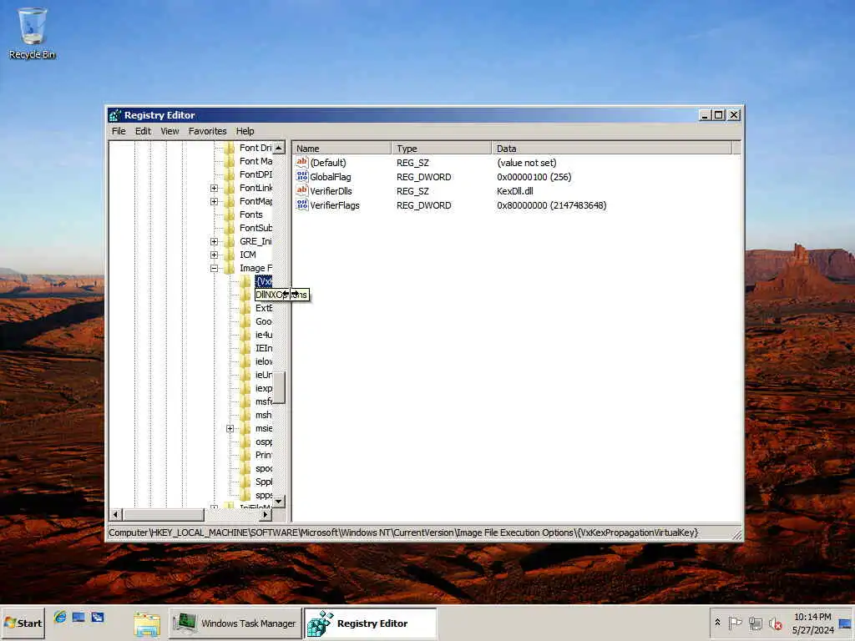855x641 pixels.
Task: Expand the ICM tree node
Action: (x=215, y=255)
